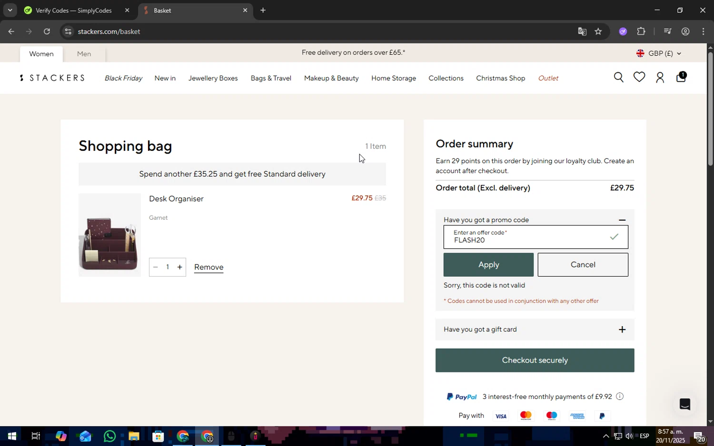The image size is (714, 446).
Task: Open the Christmas Shop menu
Action: 501,78
